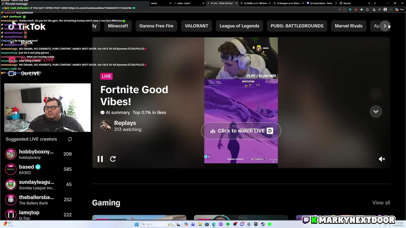
Task: Open theballersbank live creator row
Action: coord(39,200)
